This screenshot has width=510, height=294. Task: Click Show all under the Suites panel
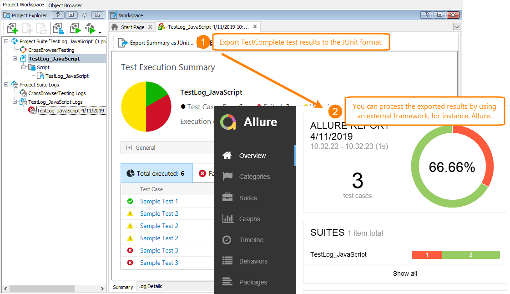coord(404,274)
